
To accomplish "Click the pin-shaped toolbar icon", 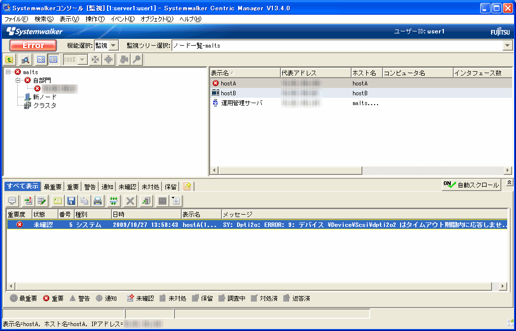I will point(136,59).
